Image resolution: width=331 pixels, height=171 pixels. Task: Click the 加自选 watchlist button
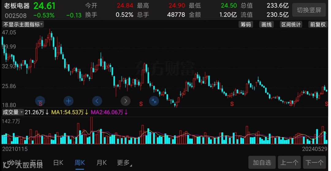point(262,162)
